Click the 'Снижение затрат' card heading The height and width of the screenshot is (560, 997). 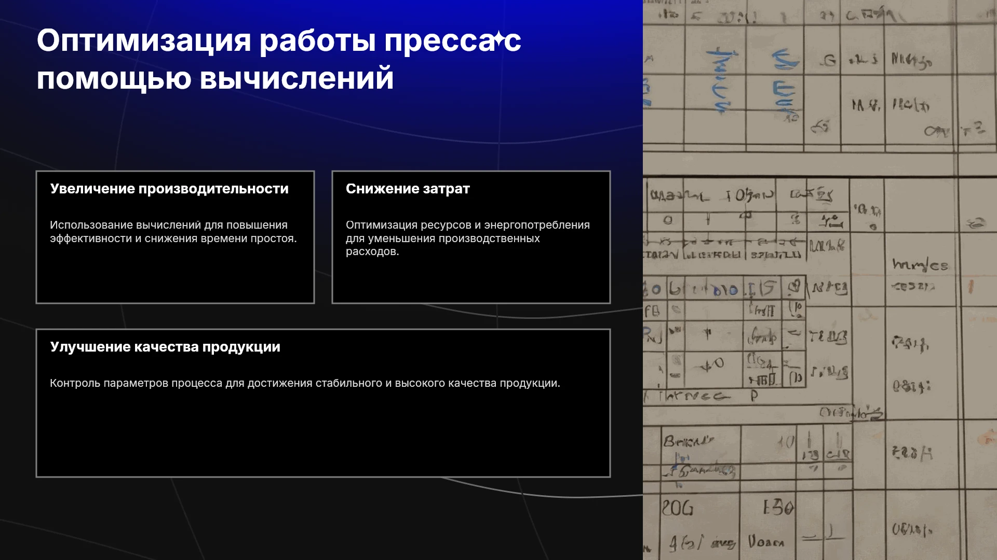tap(408, 189)
